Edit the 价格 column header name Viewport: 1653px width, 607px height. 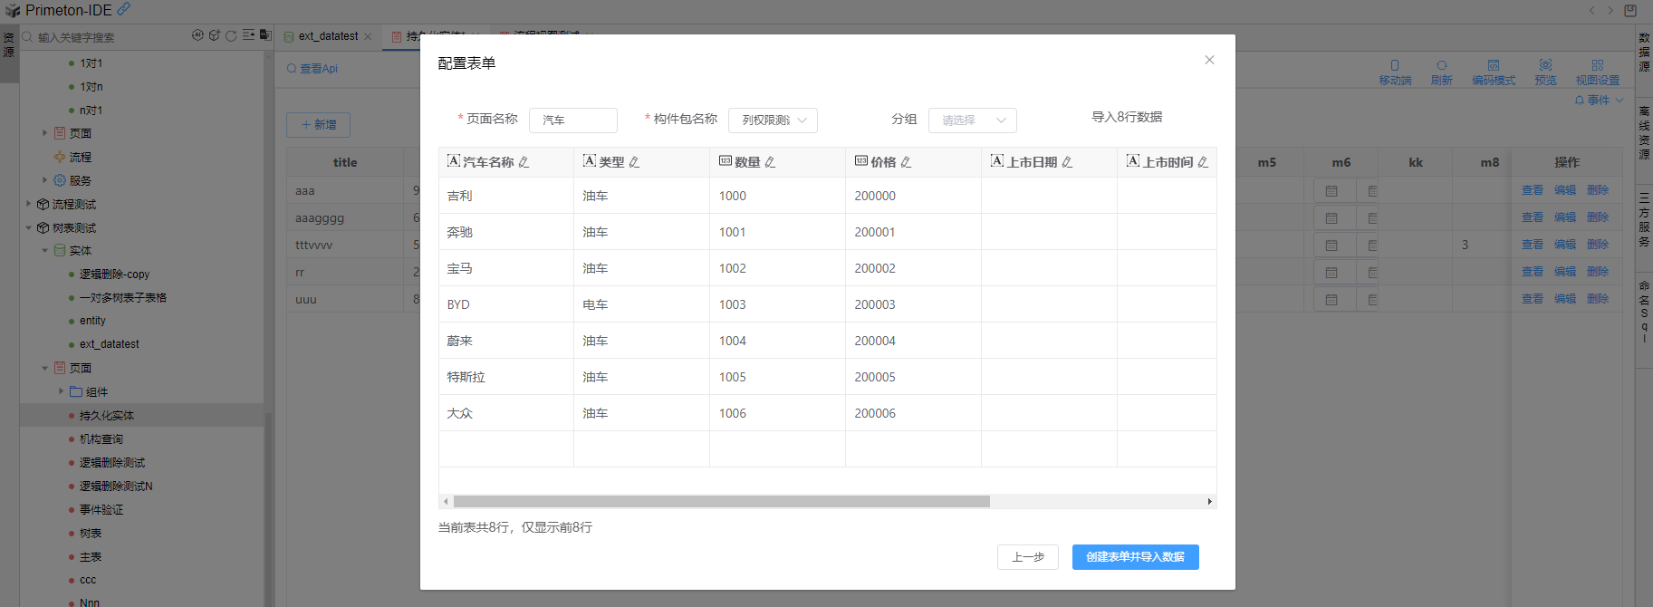[x=906, y=162]
